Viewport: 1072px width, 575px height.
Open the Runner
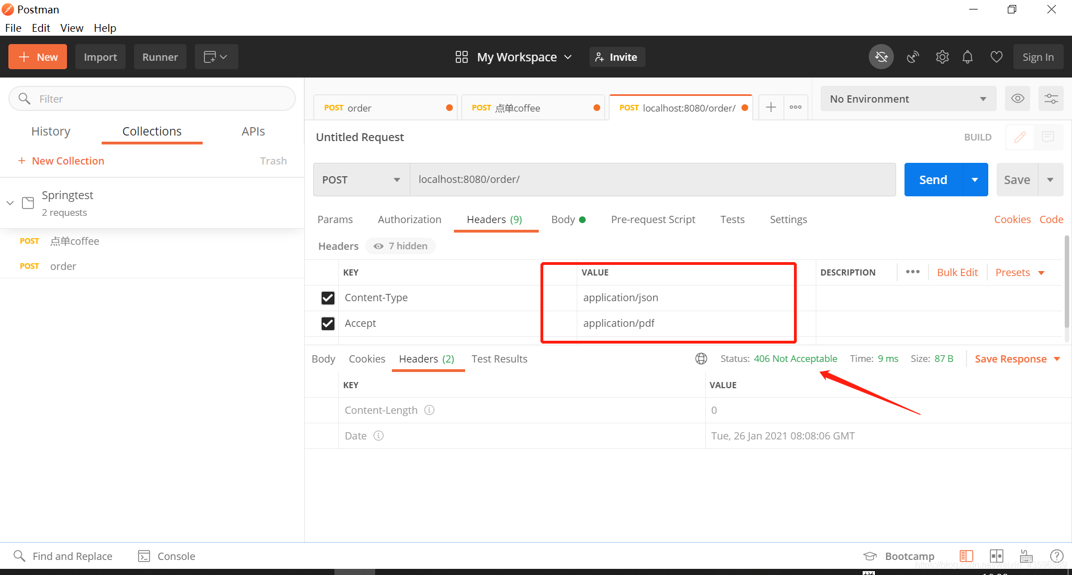[x=160, y=57]
